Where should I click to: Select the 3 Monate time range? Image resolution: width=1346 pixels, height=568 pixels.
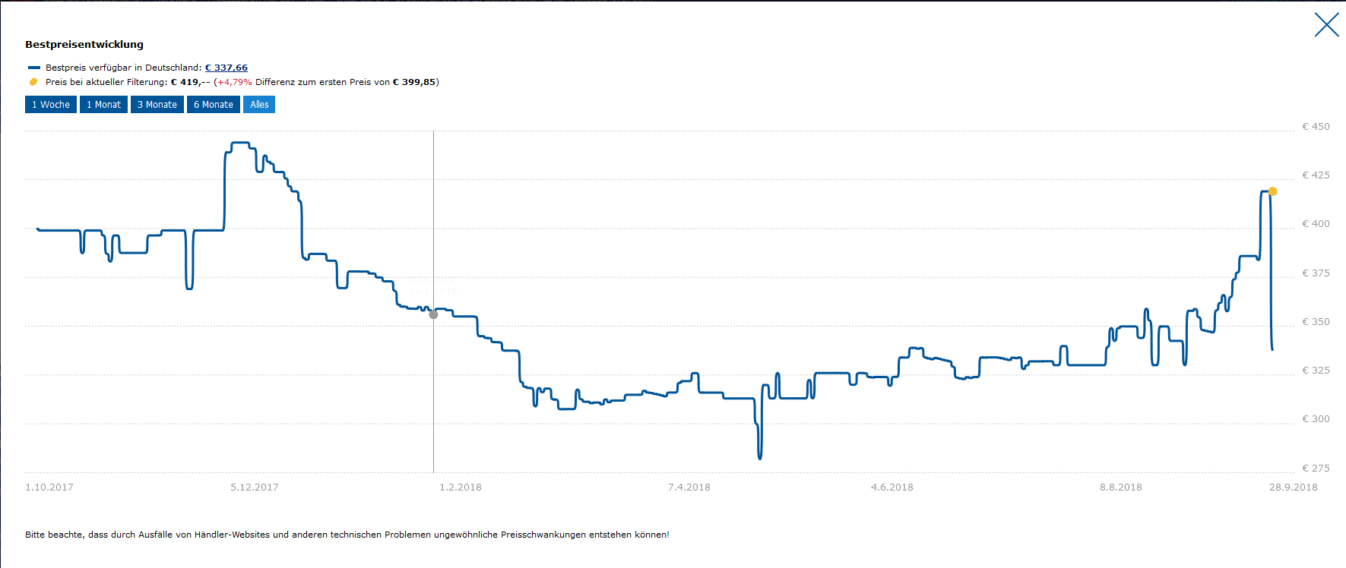157,105
